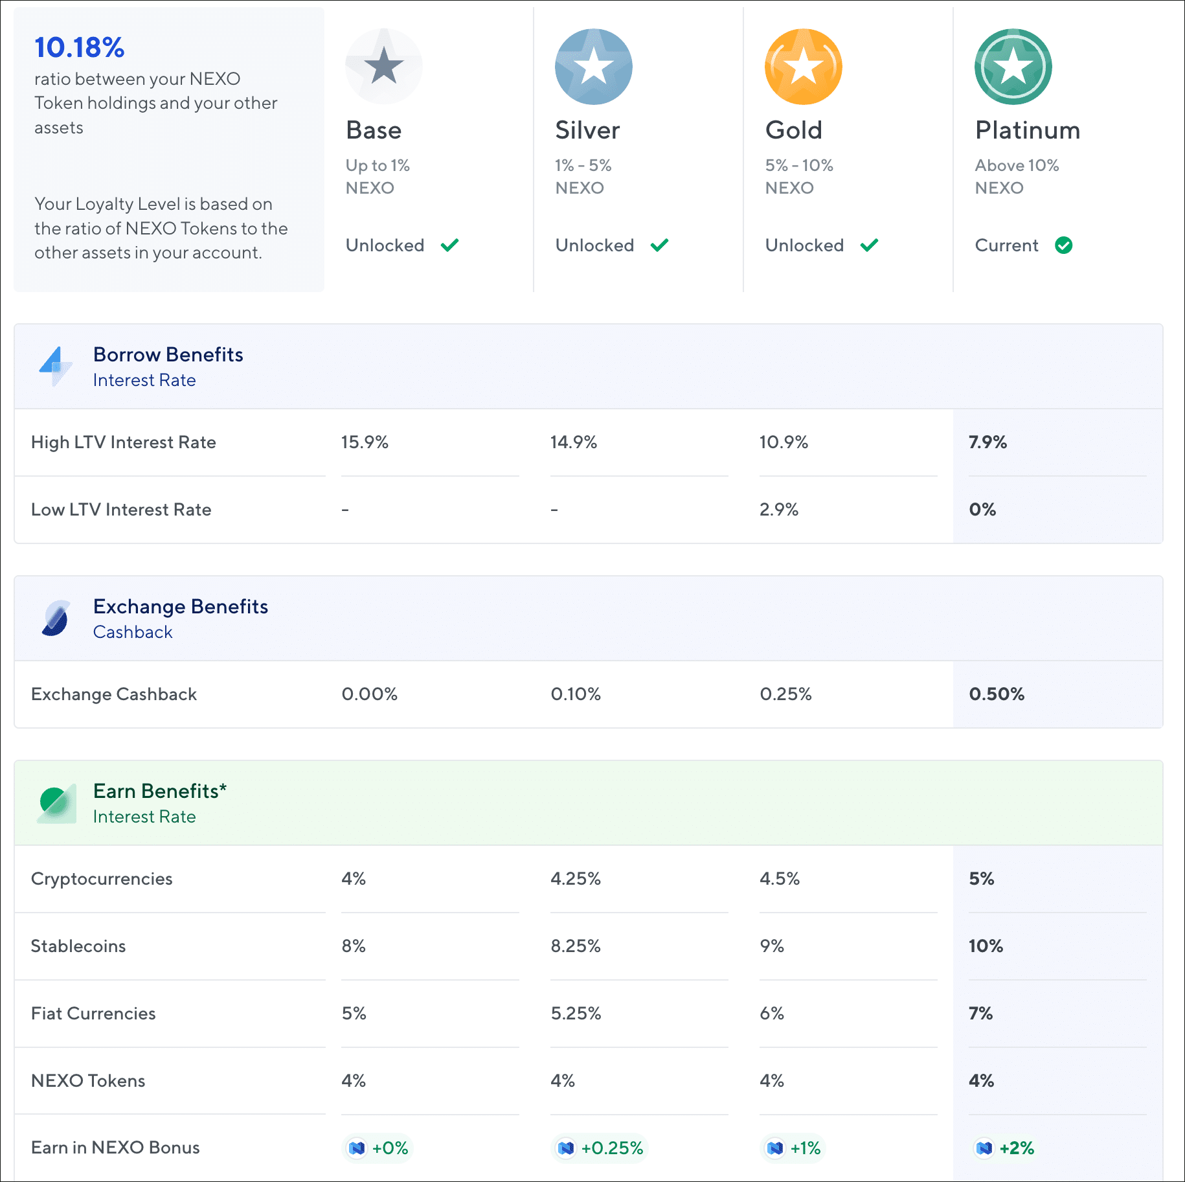Screen dimensions: 1185x1182
Task: Click the Exchange Cashback row label
Action: click(114, 694)
